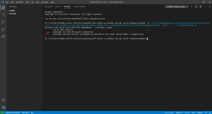Expand the OUTLINE section
This screenshot has height=114, width=212.
(x=13, y=14)
